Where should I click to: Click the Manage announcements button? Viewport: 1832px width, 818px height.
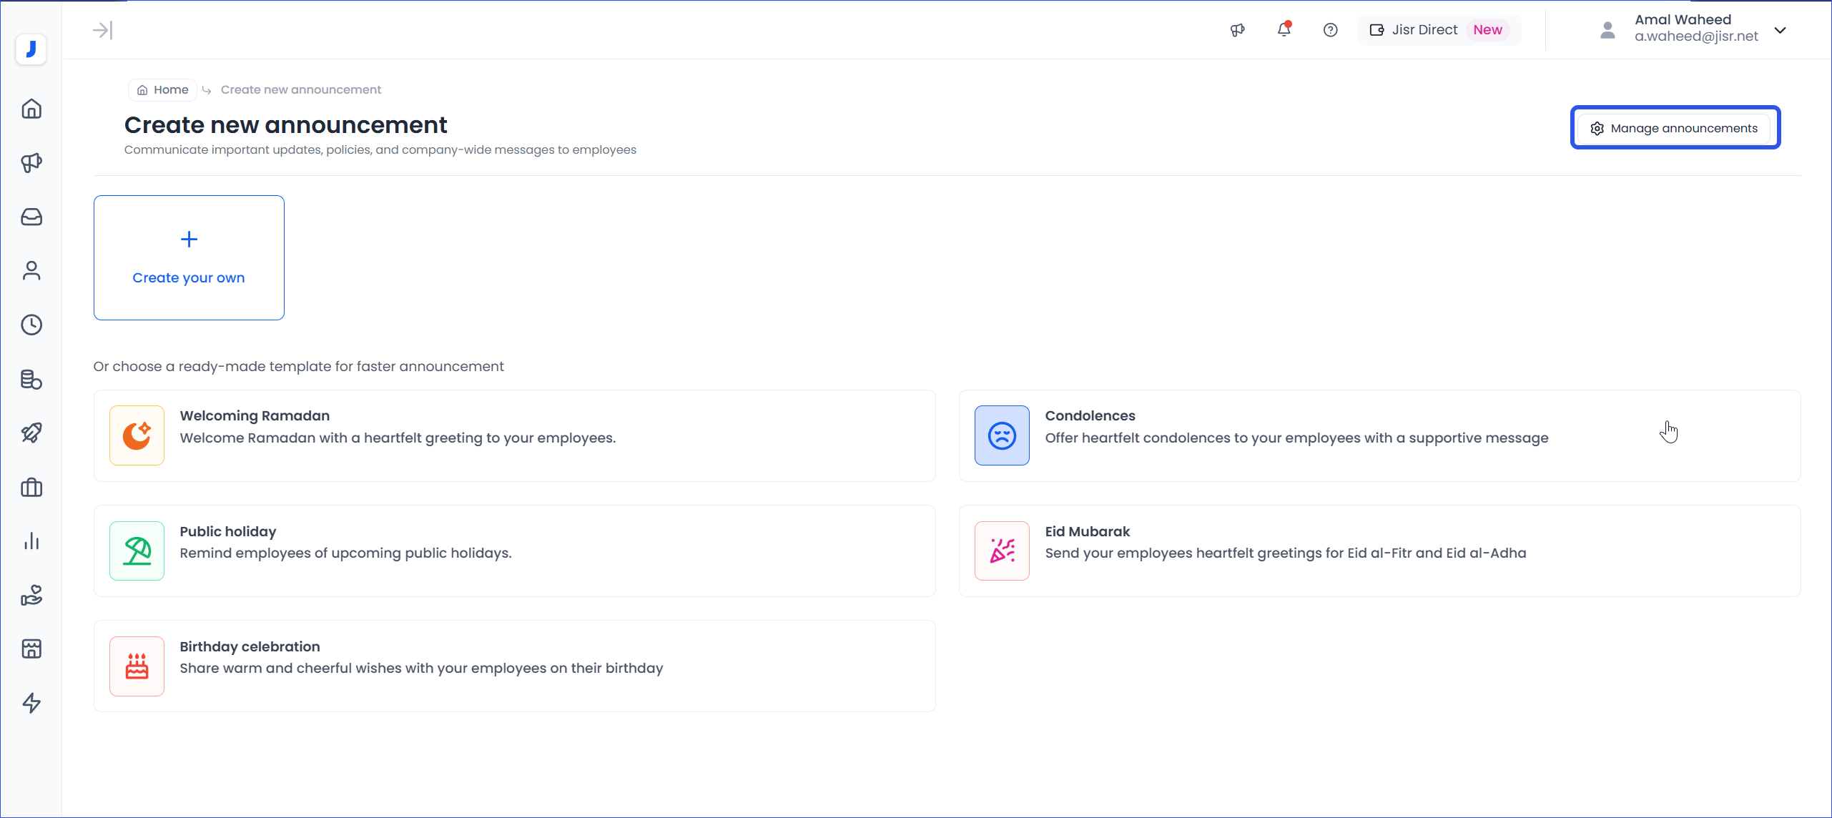pos(1675,128)
